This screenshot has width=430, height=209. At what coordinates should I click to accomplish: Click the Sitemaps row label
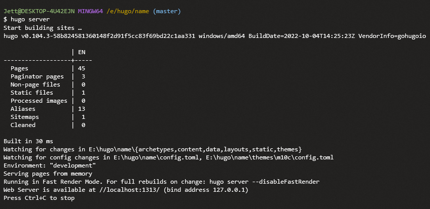[25, 117]
